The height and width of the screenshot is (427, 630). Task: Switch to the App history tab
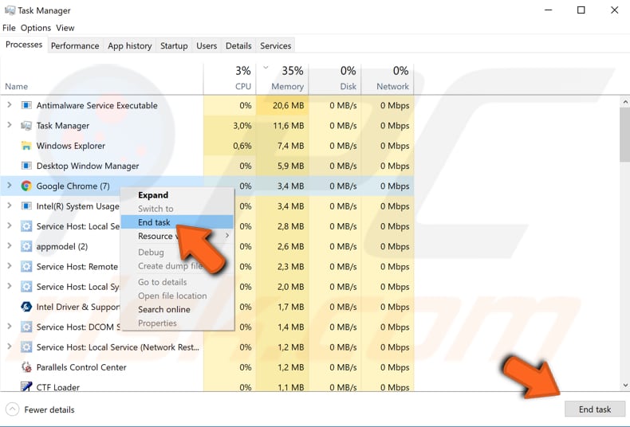coord(130,45)
